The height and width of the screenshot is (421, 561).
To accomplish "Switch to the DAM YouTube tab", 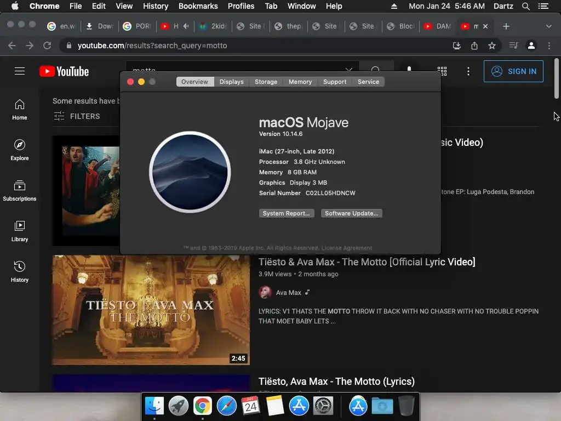I will coord(438,26).
